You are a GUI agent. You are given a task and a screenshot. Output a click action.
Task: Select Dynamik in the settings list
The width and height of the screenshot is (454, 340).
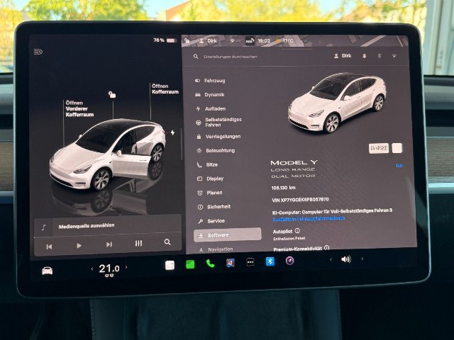(214, 94)
